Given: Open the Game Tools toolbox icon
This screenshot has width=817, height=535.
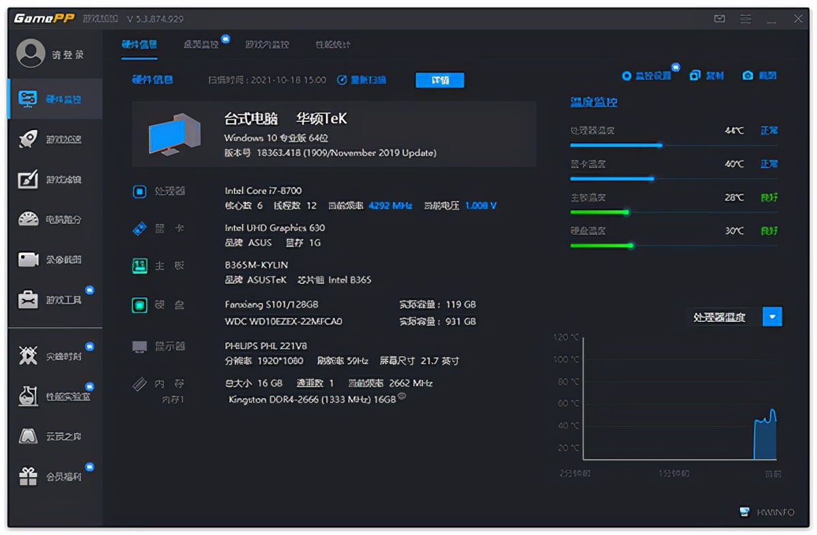Looking at the screenshot, I should pyautogui.click(x=29, y=299).
